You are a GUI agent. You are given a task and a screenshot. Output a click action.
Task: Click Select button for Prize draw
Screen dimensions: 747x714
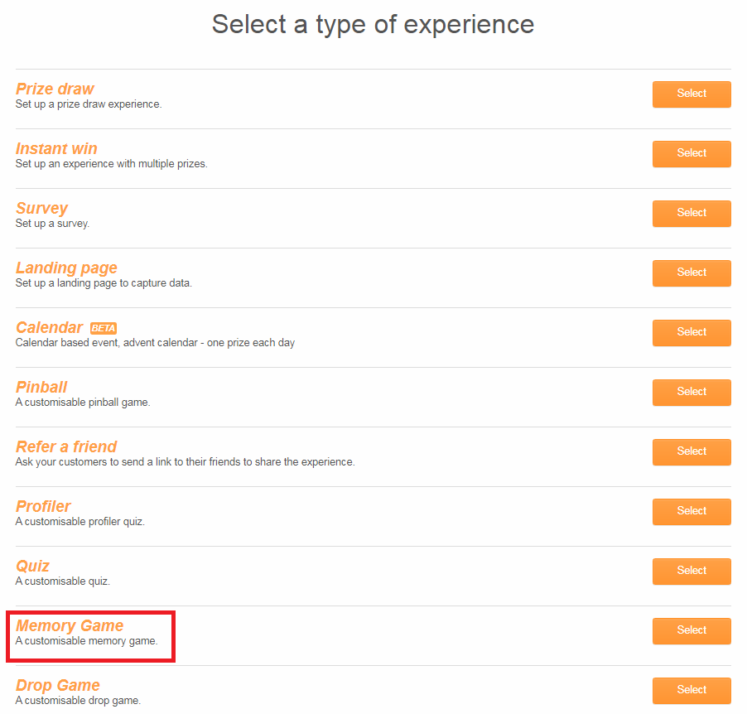click(691, 94)
